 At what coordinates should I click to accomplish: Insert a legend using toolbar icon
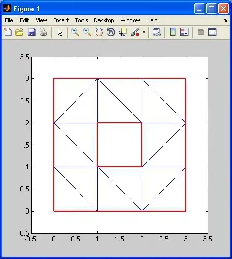[185, 32]
